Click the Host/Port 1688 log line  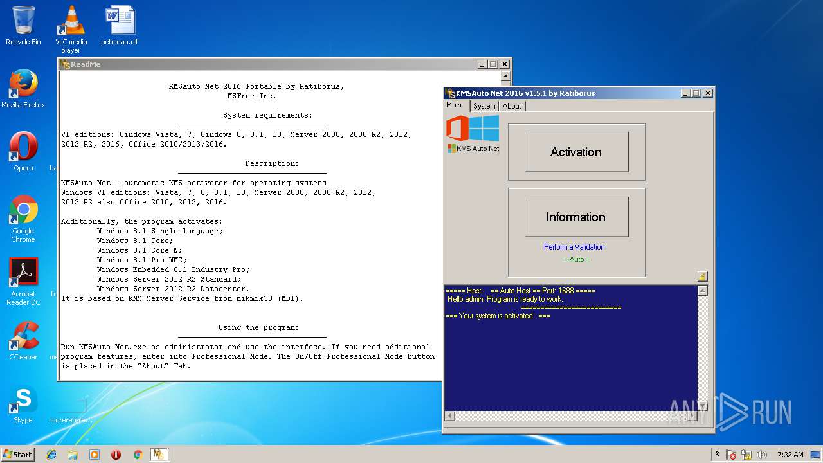(520, 291)
